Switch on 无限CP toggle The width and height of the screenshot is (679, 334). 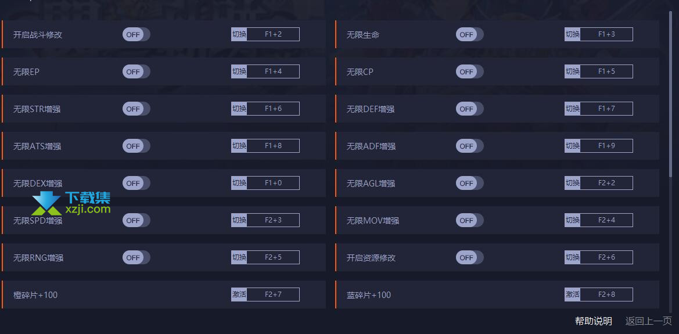469,71
